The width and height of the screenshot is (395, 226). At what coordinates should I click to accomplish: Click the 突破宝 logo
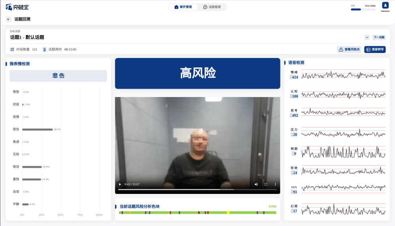17,7
